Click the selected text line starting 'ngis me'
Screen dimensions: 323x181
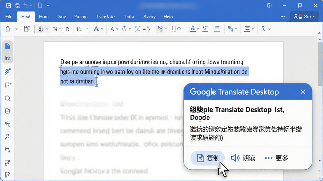pyautogui.click(x=154, y=72)
